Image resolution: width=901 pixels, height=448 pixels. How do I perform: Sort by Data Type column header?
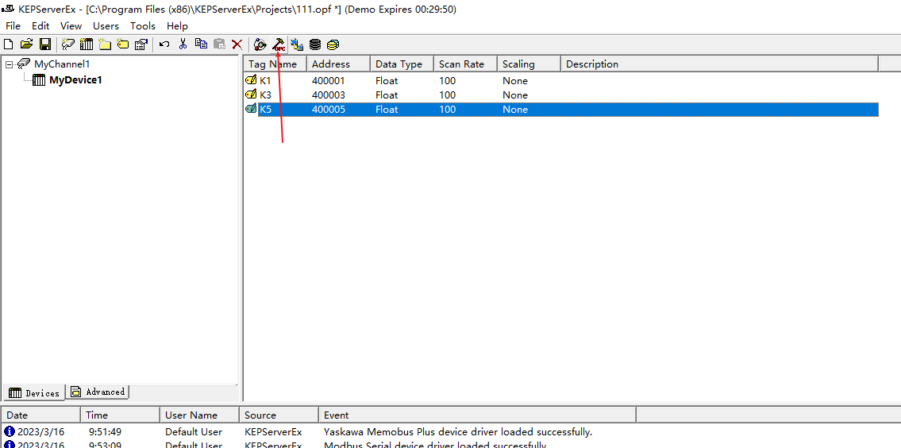402,64
